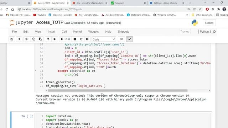Click the Jupyter logo
Image resolution: width=228 pixels, height=128 pixels.
[x=21, y=23]
